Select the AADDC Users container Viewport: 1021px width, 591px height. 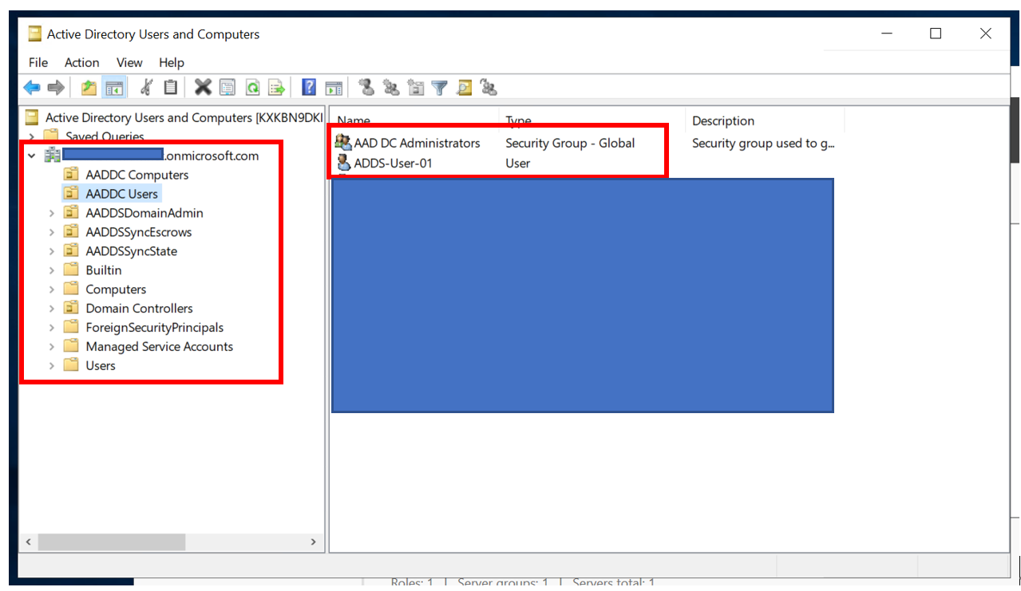point(113,194)
